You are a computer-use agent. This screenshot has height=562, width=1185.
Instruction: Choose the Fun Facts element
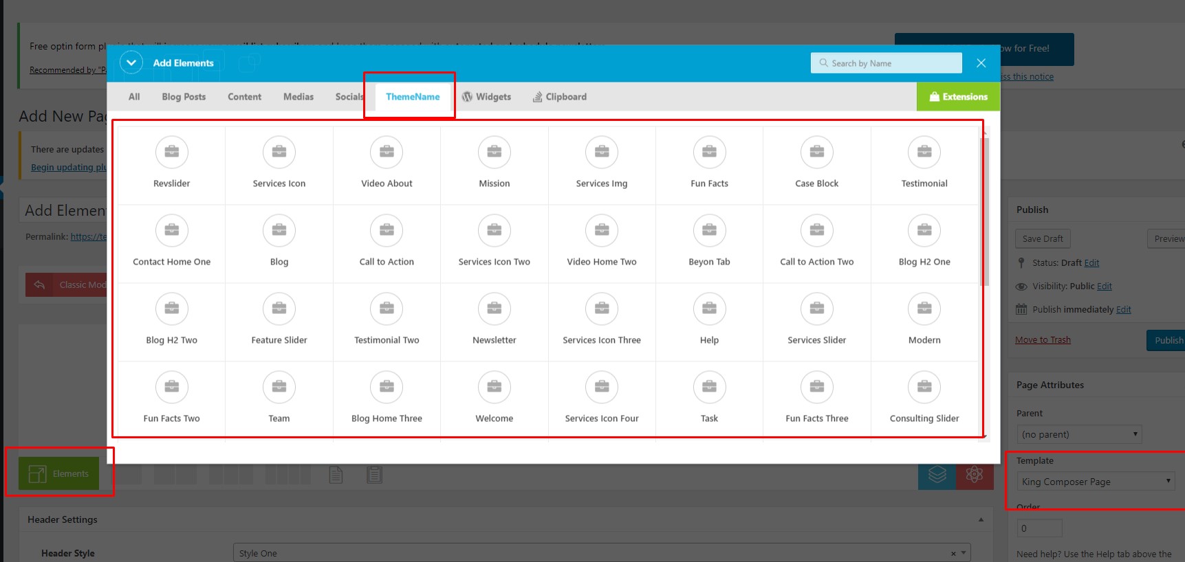pyautogui.click(x=709, y=165)
